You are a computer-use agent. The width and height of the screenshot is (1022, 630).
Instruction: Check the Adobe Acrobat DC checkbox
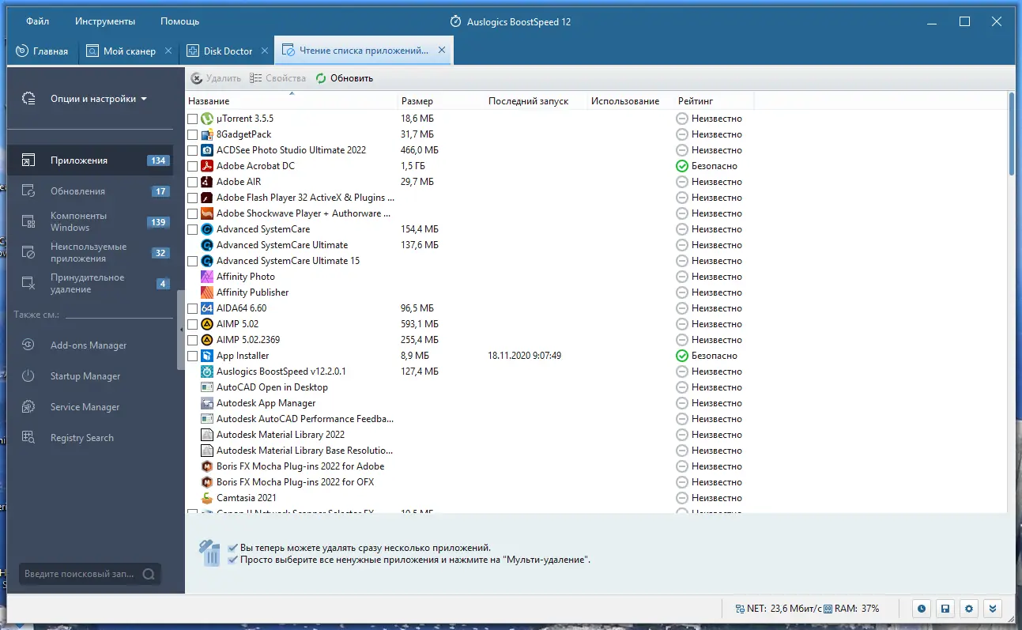[193, 166]
